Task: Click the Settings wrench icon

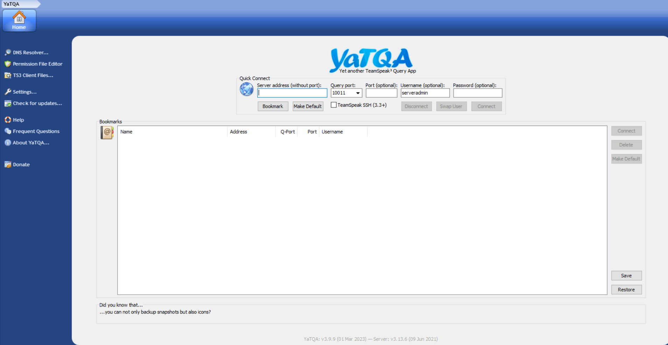Action: click(x=8, y=92)
